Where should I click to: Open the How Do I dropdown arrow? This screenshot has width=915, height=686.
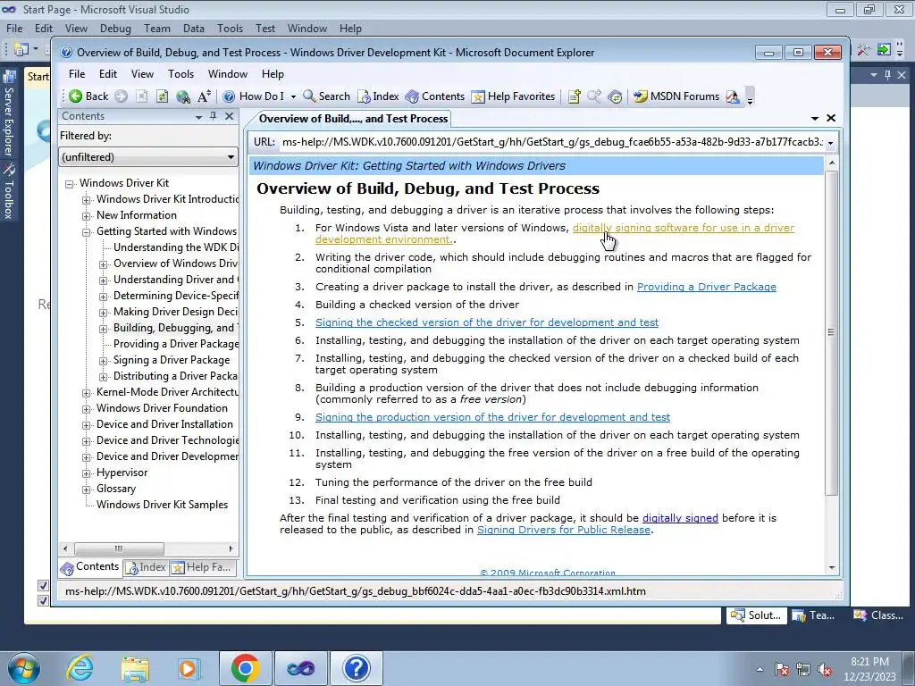[293, 96]
